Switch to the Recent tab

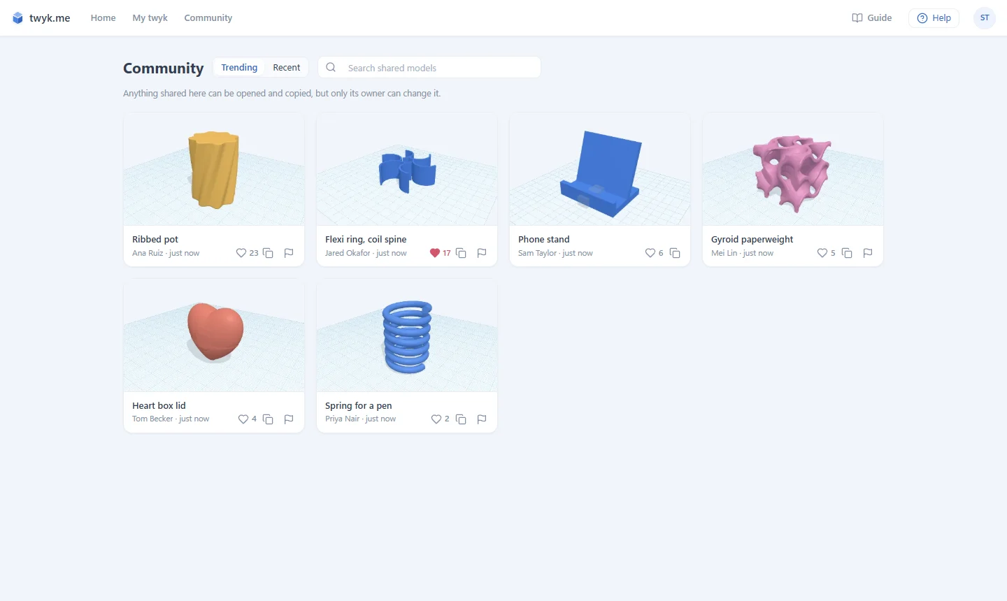pyautogui.click(x=287, y=68)
